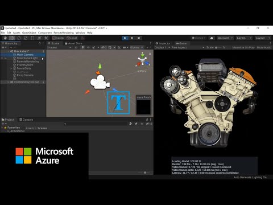This screenshot has width=273, height=205.
Task: Switch to the Project tab
Action: tap(8, 120)
